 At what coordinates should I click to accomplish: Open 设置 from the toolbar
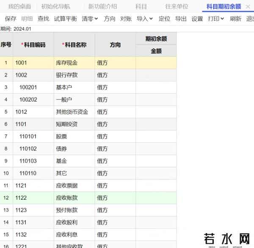pyautogui.click(x=197, y=19)
